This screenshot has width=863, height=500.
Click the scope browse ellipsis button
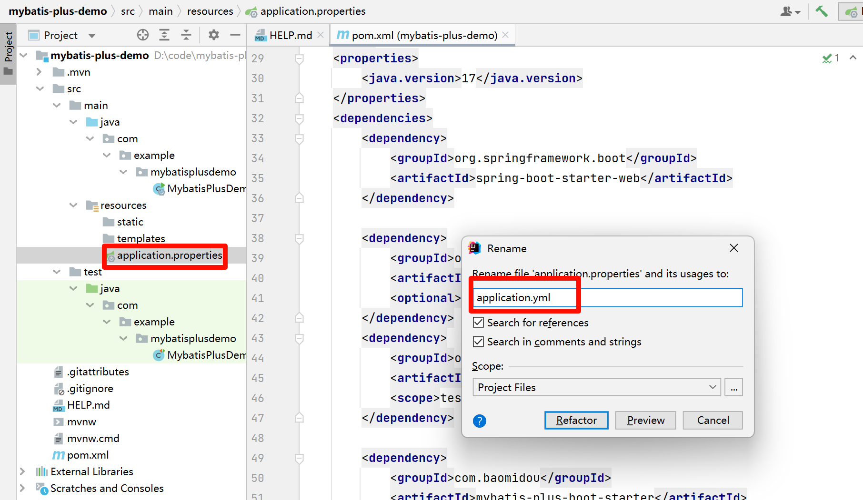(x=733, y=387)
